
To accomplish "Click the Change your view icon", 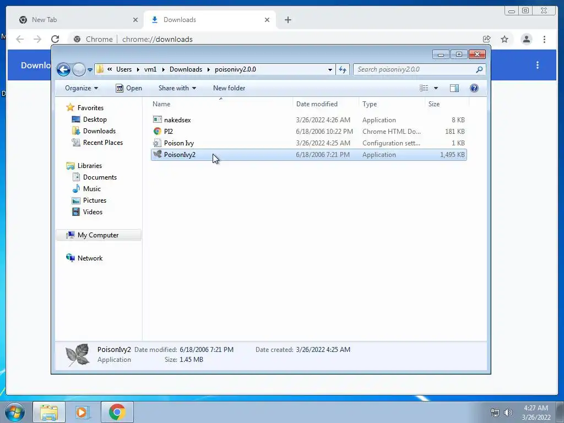I will point(424,88).
